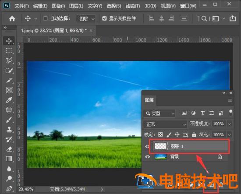
Task: Open the 图层 auto-select dropdown
Action: pyautogui.click(x=86, y=19)
